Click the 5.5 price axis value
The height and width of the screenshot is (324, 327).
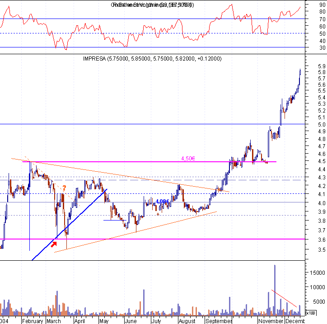[x=322, y=91]
